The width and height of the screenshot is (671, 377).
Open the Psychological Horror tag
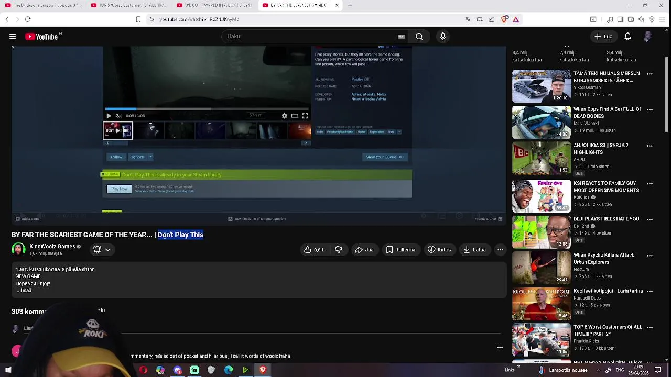(340, 132)
